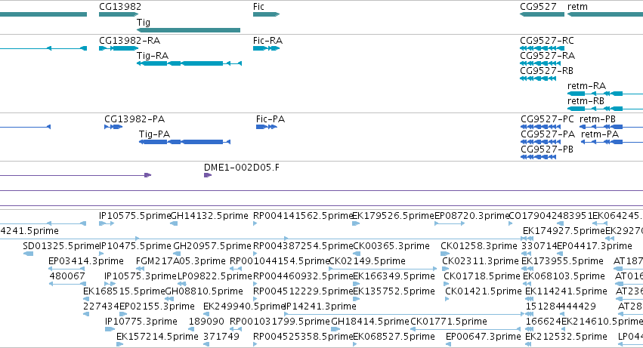This screenshot has height=348, width=643.
Task: Open the retm-RB transcript
Action: click(605, 109)
